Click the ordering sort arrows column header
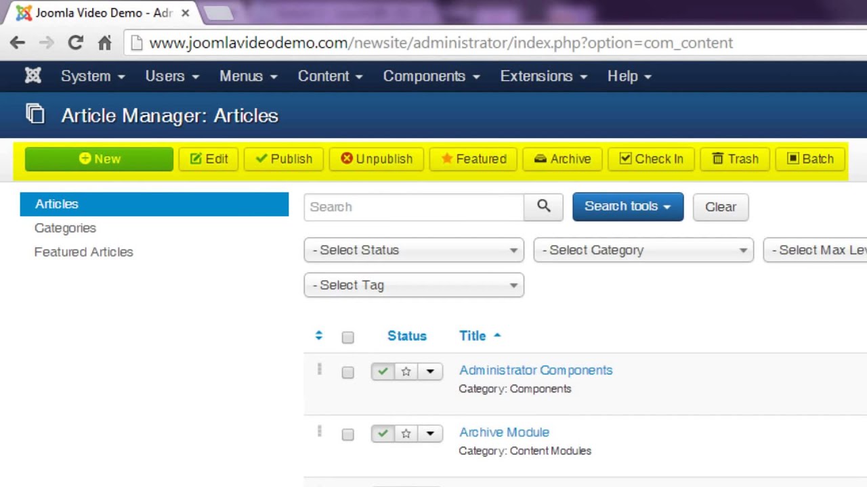This screenshot has height=487, width=867. (x=319, y=335)
